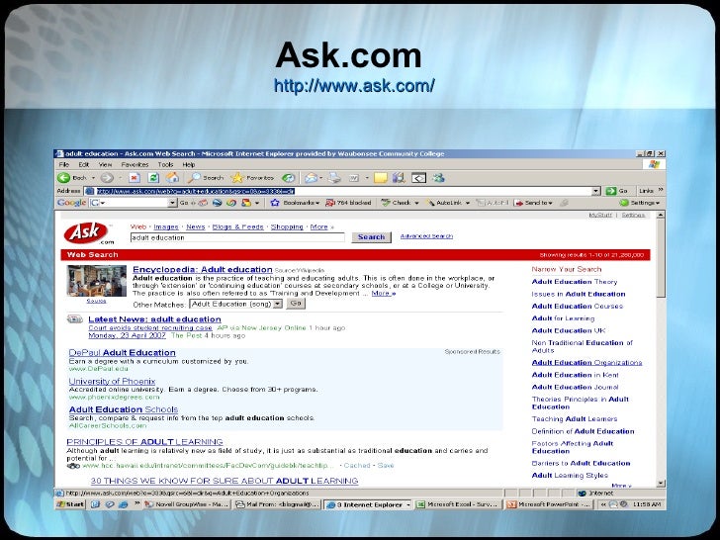Open the University of Phoenix link
This screenshot has width=720, height=540.
112,381
